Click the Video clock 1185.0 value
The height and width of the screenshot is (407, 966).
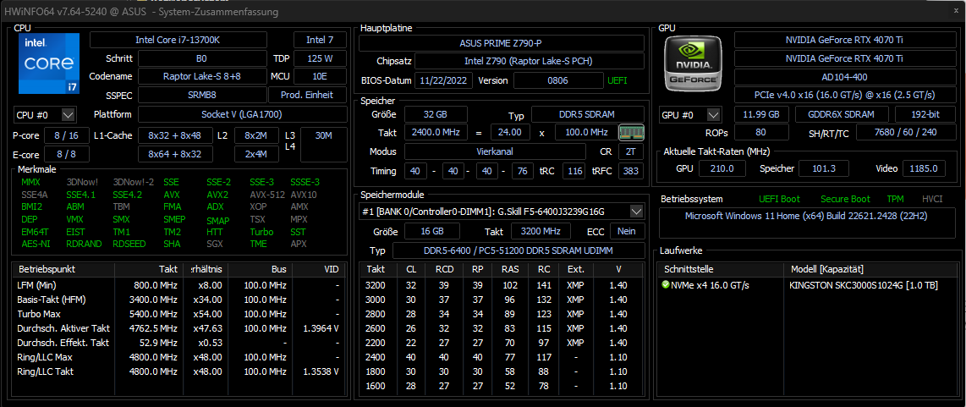924,169
